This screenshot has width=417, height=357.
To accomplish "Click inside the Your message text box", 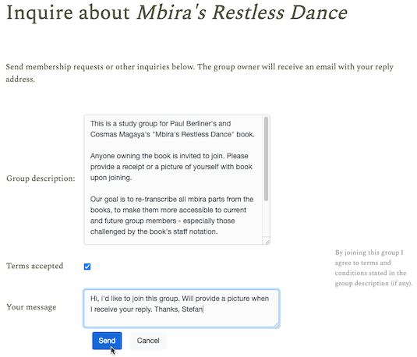I will point(182,308).
